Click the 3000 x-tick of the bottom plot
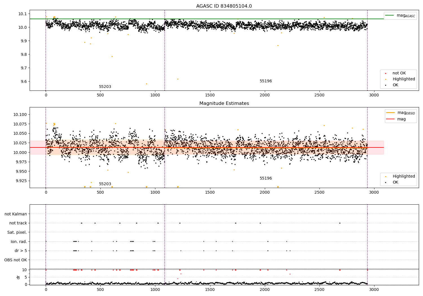The height and width of the screenshot is (296, 423). 374,290
